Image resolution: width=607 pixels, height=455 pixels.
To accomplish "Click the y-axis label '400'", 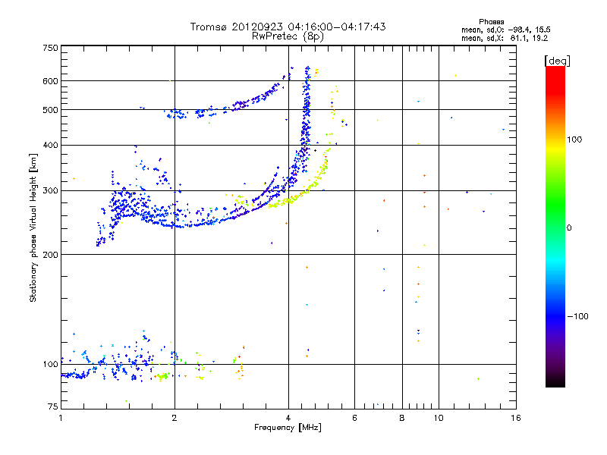I will (50, 146).
